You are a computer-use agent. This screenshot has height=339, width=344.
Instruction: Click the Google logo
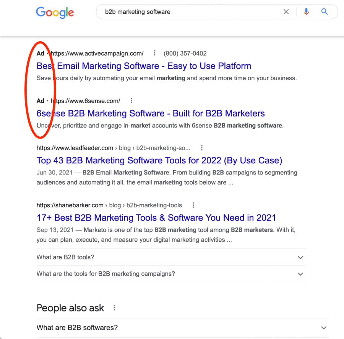55,13
